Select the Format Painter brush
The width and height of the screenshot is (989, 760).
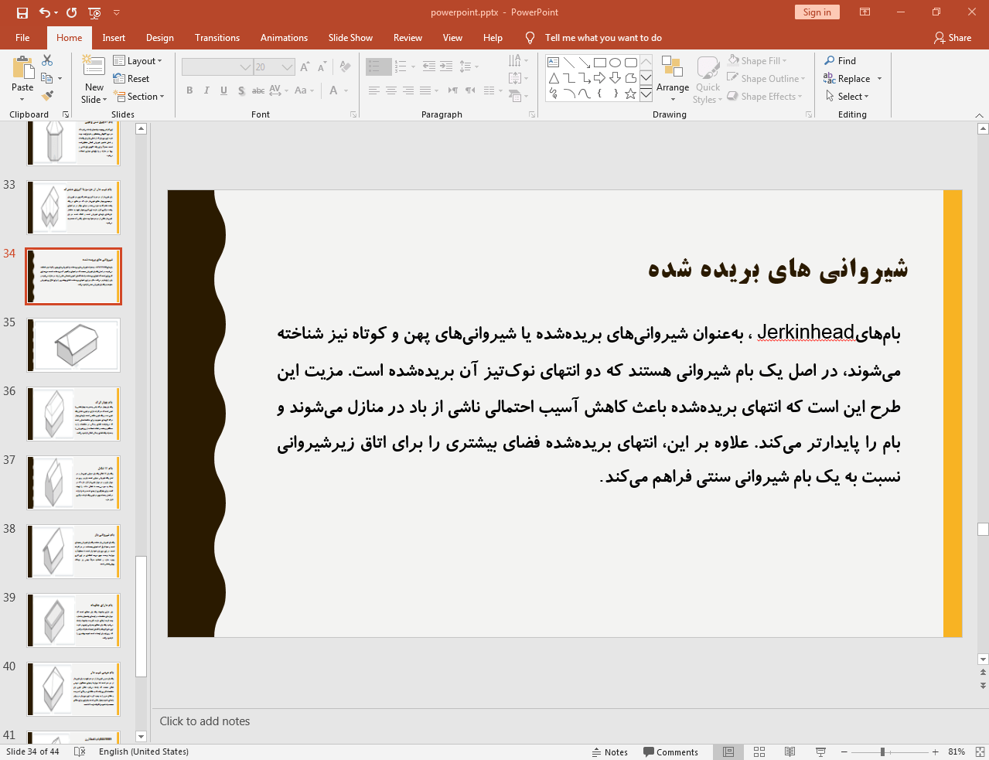click(x=47, y=96)
